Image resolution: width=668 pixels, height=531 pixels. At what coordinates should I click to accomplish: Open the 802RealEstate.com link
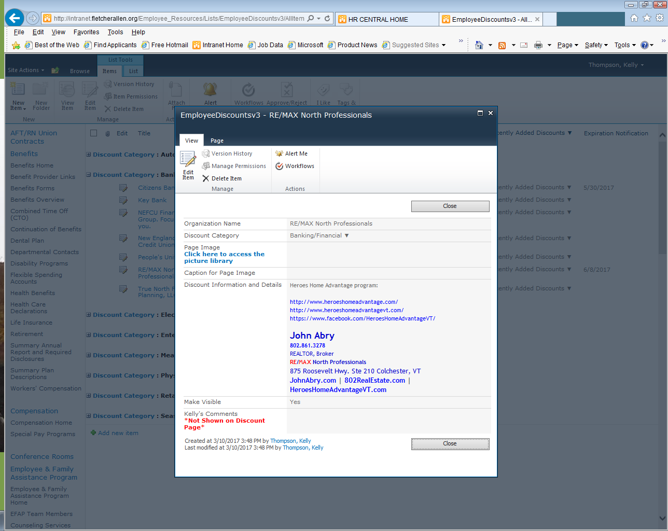pos(374,380)
